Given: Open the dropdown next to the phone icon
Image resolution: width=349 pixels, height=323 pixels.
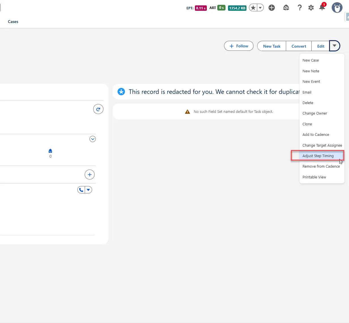Looking at the screenshot, I should coord(88,190).
